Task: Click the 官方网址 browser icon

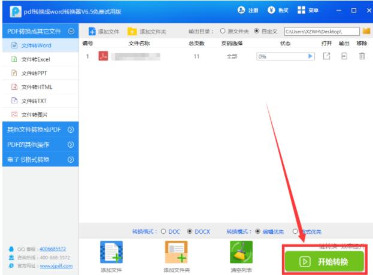Action: click(11, 266)
